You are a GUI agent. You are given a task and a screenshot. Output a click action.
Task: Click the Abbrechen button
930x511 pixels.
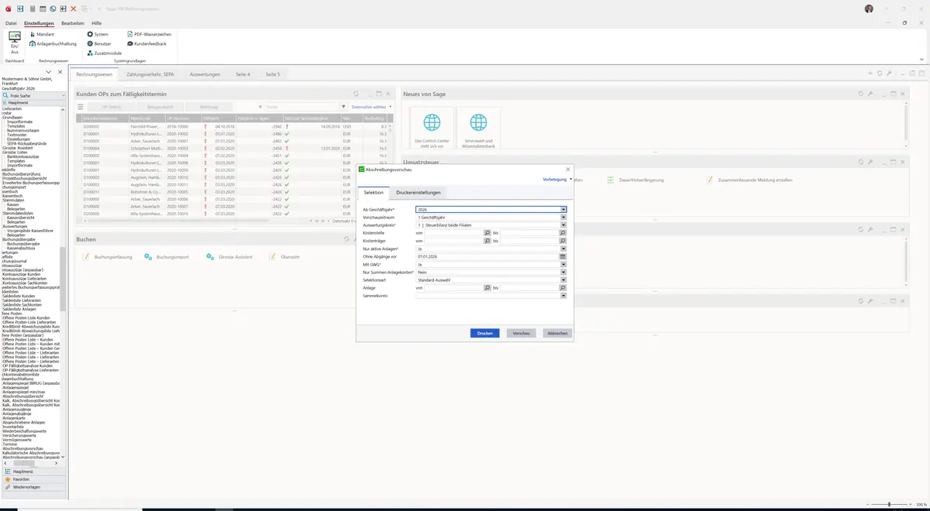(558, 333)
